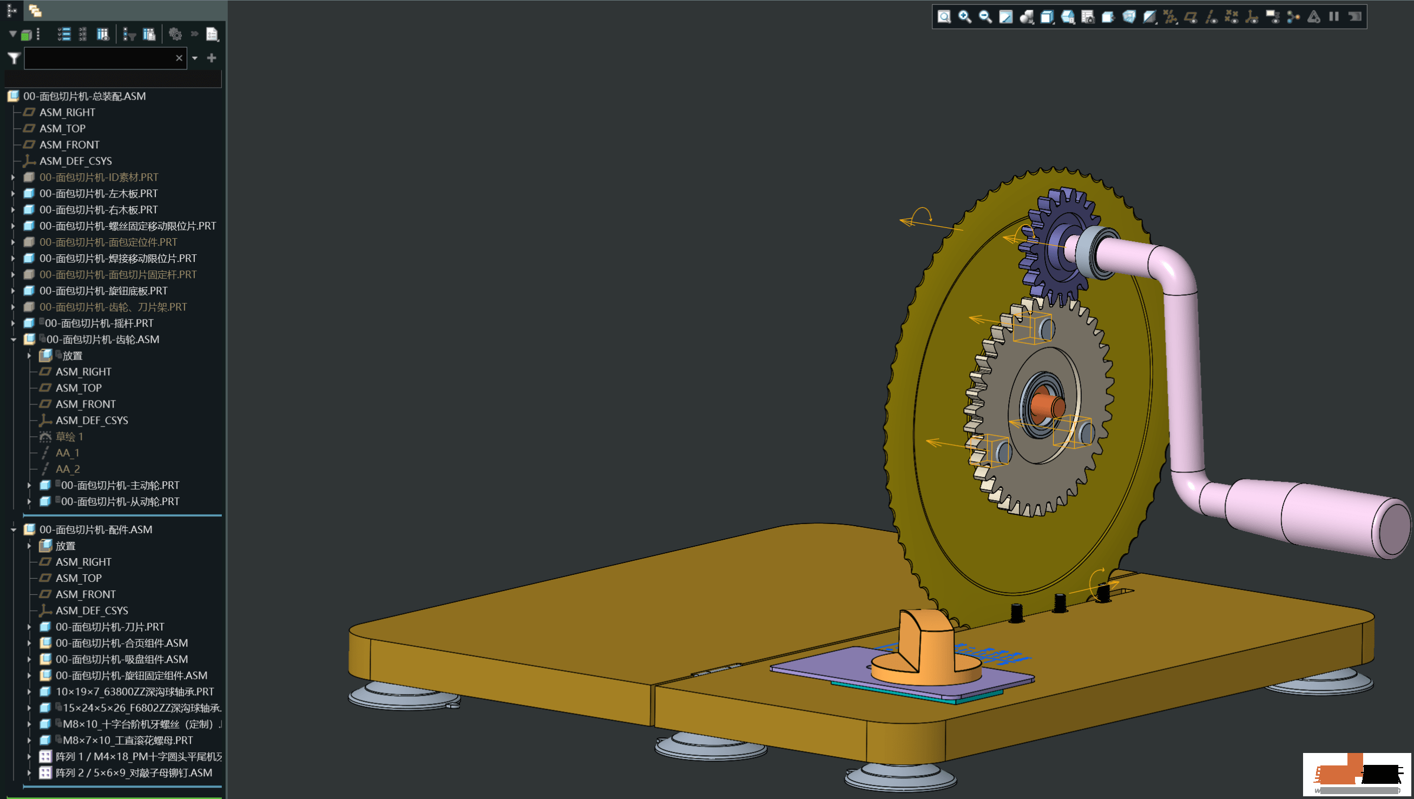Open the search options dropdown arrow
This screenshot has width=1414, height=799.
[194, 58]
